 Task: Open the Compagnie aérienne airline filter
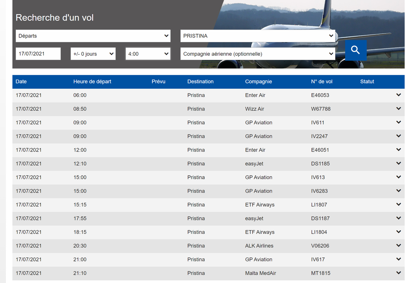pos(258,54)
